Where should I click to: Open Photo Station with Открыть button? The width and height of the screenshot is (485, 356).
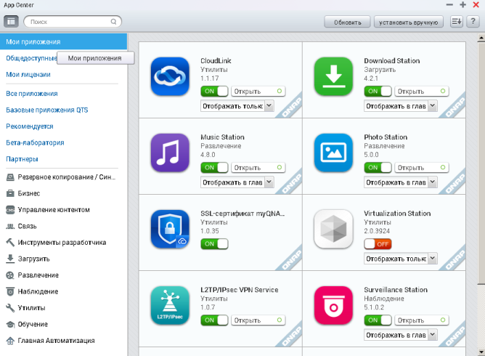click(422, 168)
